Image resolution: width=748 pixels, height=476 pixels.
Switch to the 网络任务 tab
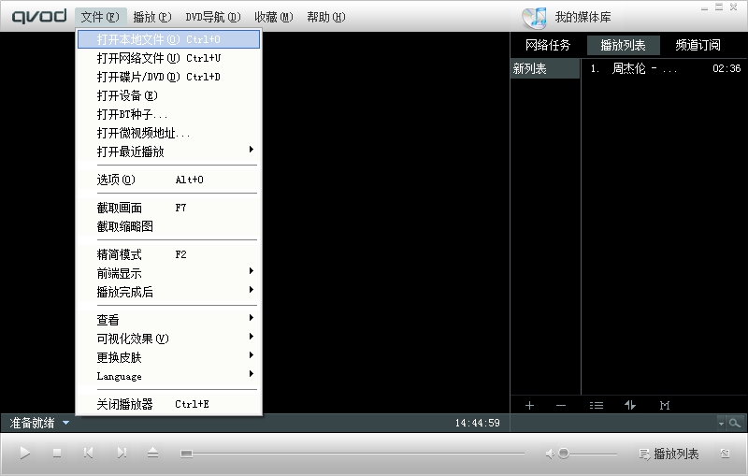[x=548, y=45]
